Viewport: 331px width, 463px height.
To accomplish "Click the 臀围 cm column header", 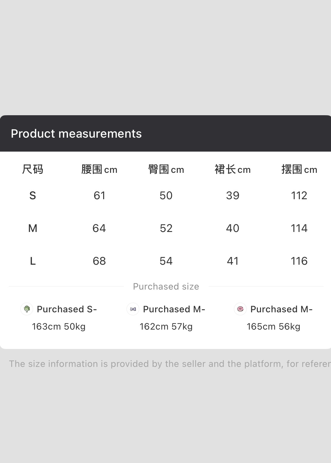I will coord(166,169).
